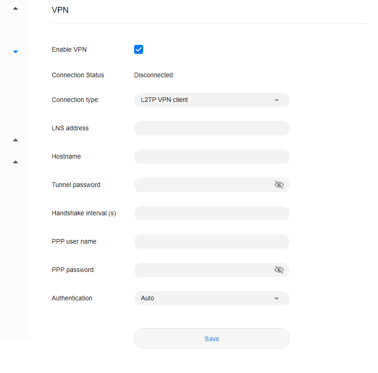This screenshot has width=378, height=373.
Task: Select the Auto value in Authentication
Action: click(x=147, y=298)
